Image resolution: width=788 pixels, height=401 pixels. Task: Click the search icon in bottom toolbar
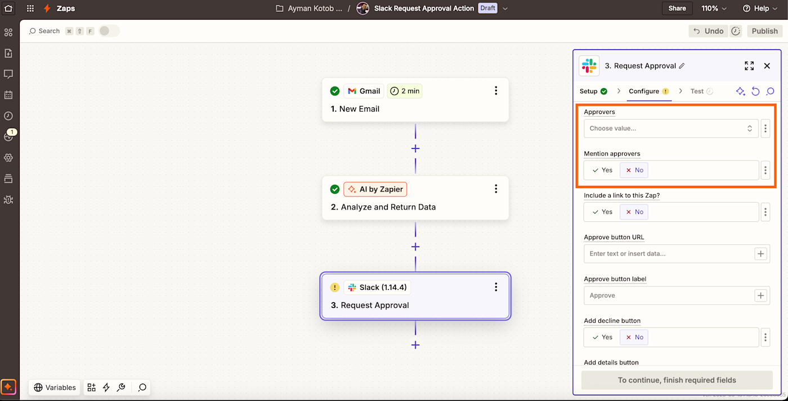(142, 388)
